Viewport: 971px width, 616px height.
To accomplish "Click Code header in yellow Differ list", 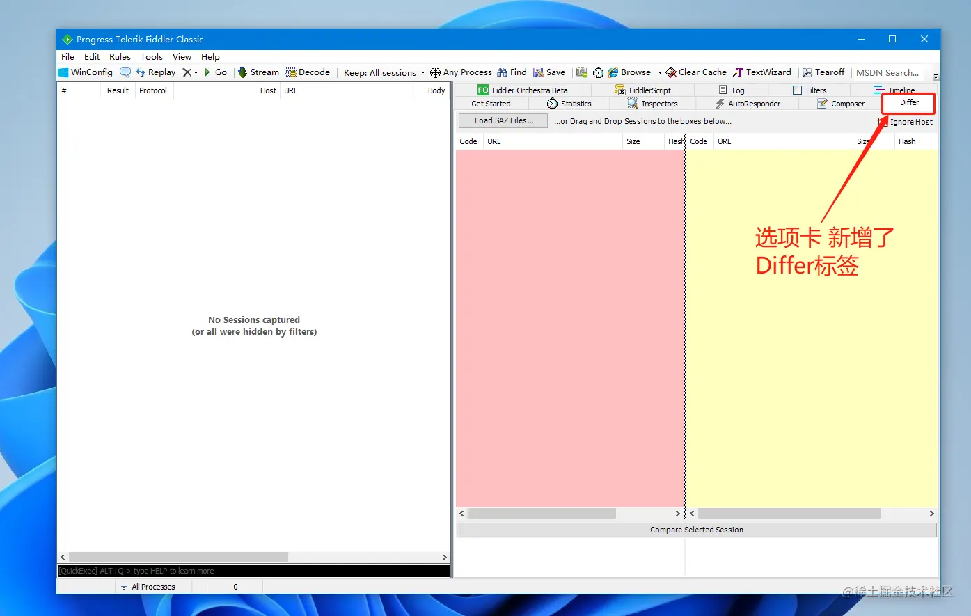I will tap(699, 141).
